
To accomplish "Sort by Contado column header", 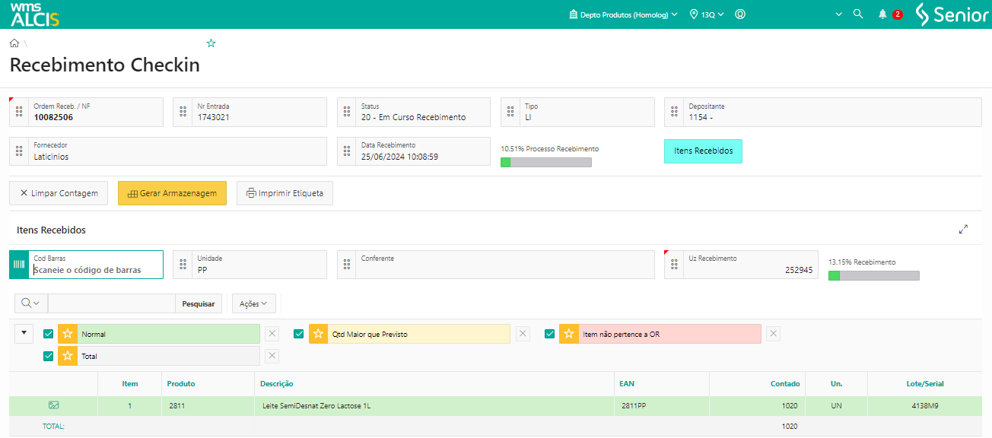I will pyautogui.click(x=785, y=384).
